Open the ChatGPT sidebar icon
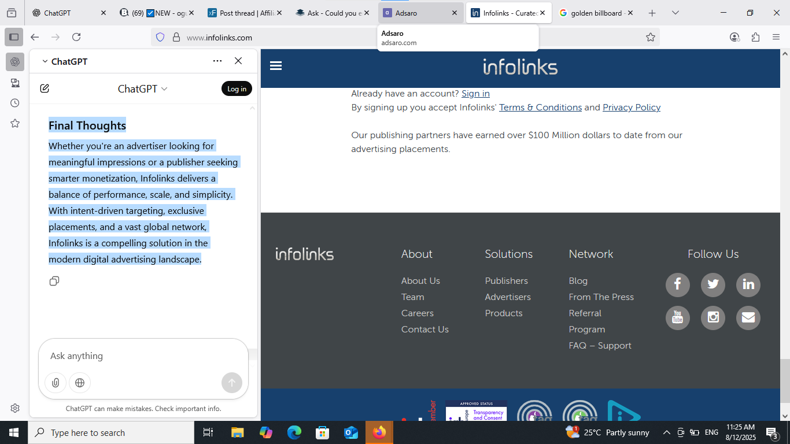 point(15,62)
